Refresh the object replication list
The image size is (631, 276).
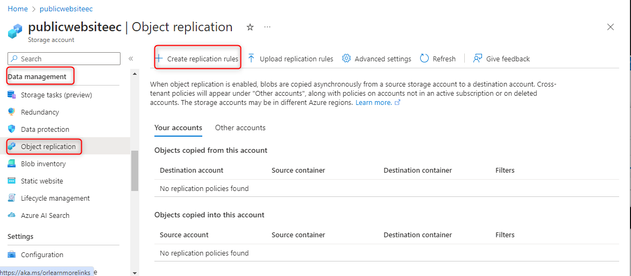pyautogui.click(x=438, y=59)
